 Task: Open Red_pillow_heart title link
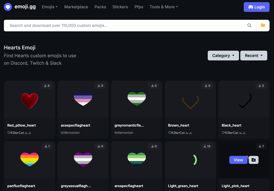coord(22,125)
